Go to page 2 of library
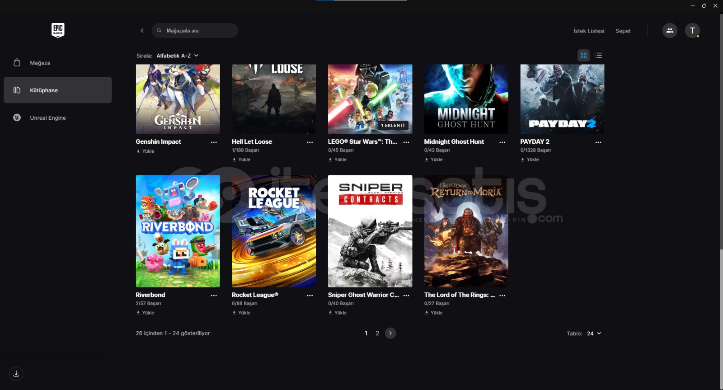The height and width of the screenshot is (390, 723). [377, 333]
